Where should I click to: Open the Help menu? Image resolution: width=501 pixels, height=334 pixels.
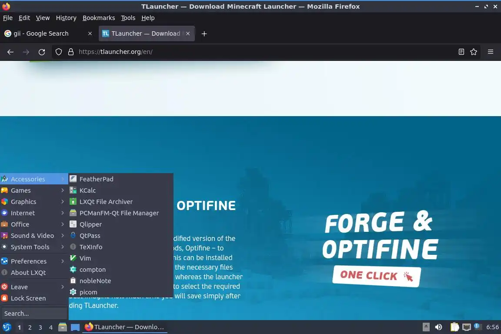pyautogui.click(x=148, y=18)
